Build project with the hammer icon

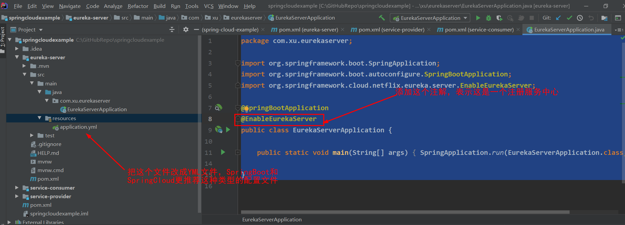tap(382, 18)
